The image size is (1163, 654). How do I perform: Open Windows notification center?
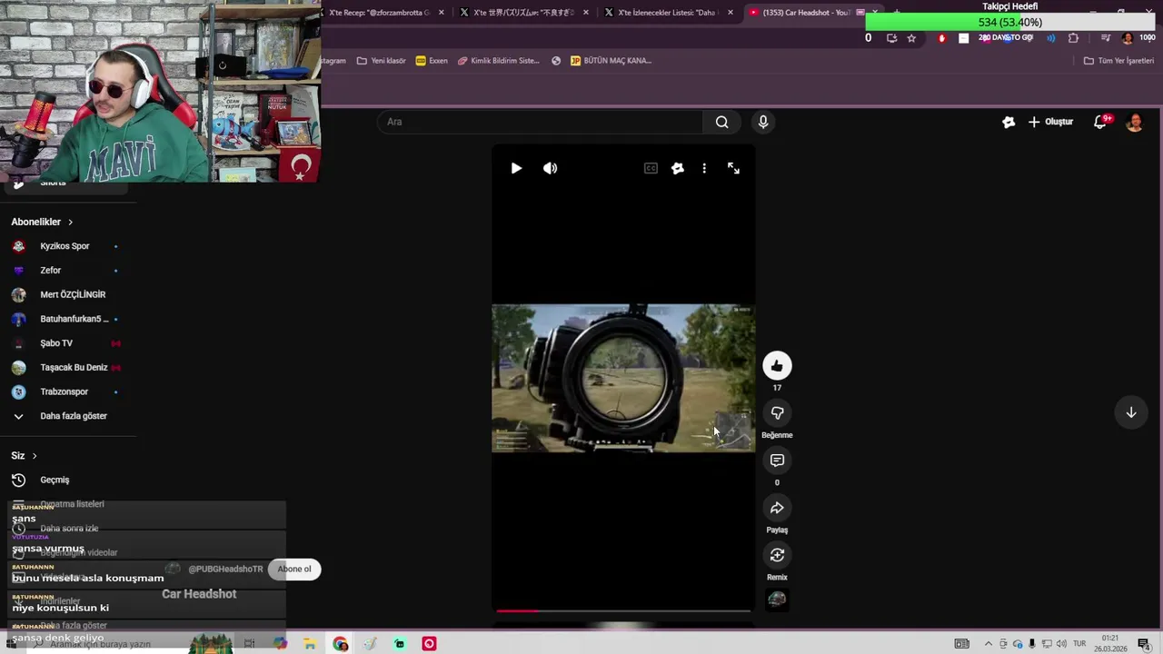1144,644
